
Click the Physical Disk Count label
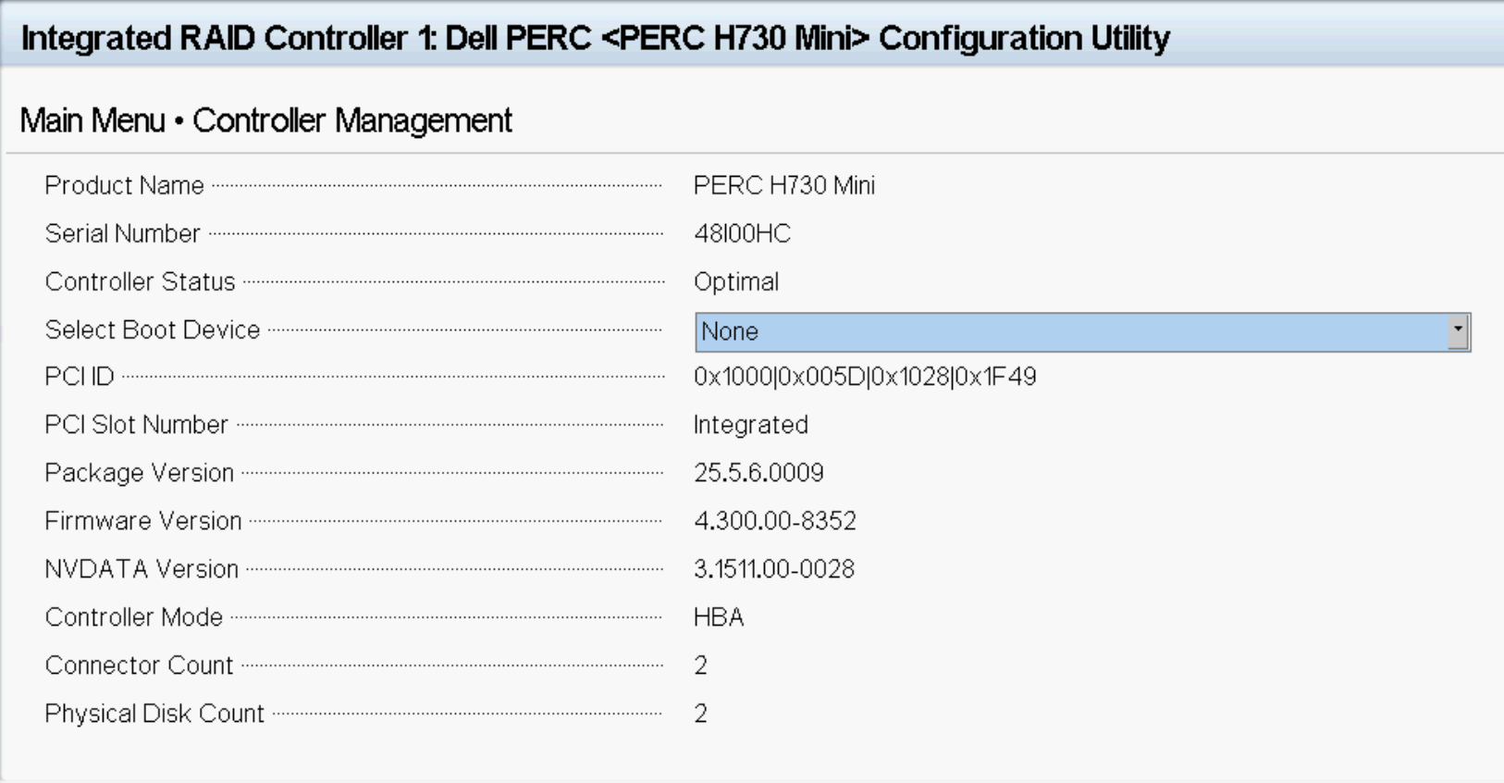coord(154,714)
